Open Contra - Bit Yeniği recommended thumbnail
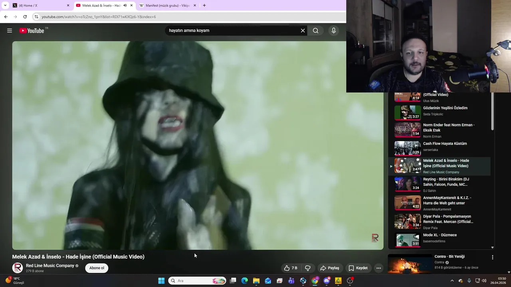 point(410,264)
